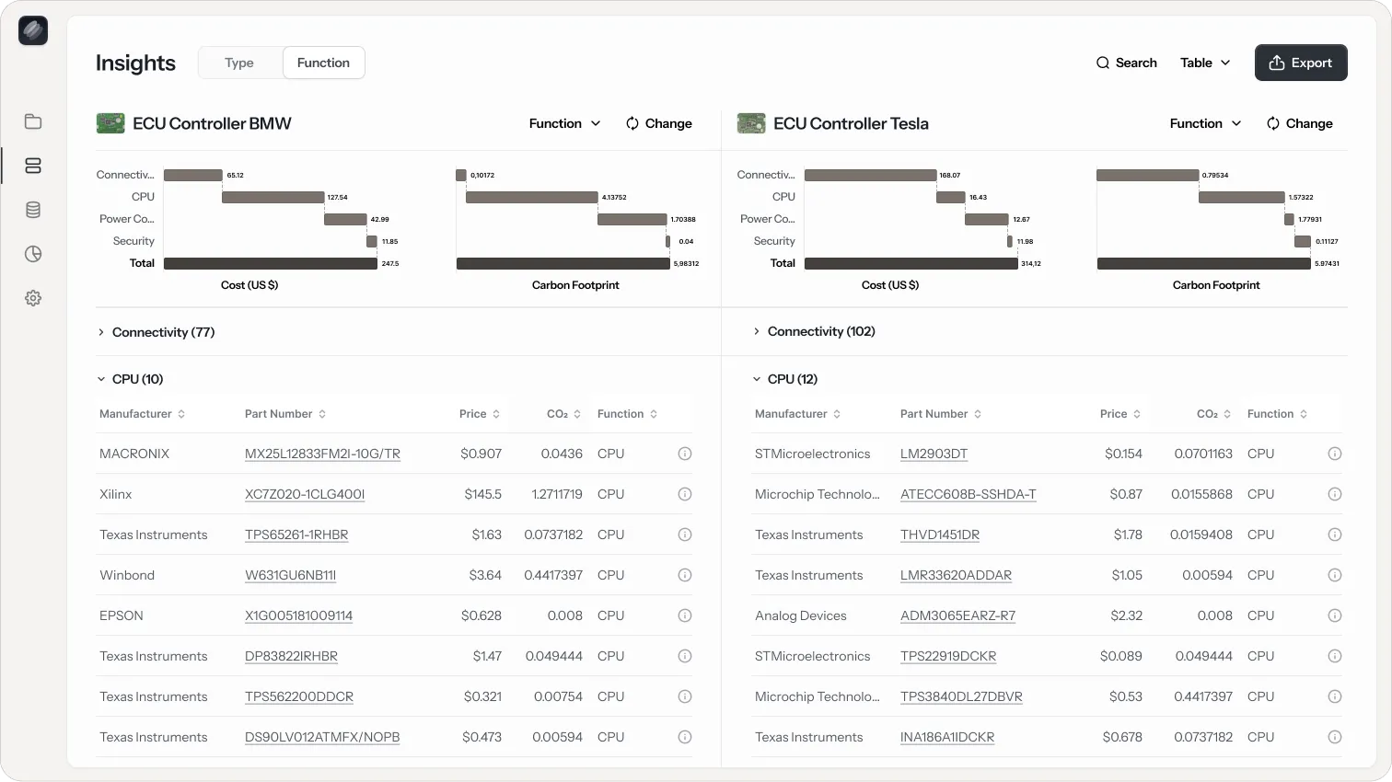Click the Export button
1392x782 pixels.
tap(1301, 63)
